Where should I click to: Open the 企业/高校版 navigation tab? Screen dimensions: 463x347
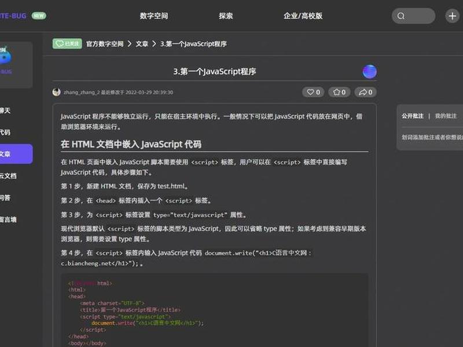(303, 16)
